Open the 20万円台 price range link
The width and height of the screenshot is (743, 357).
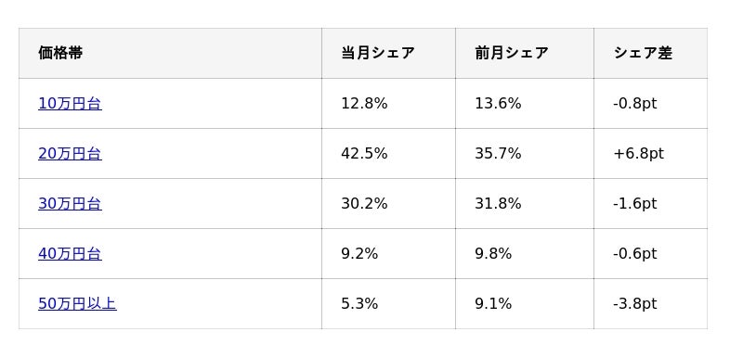(x=70, y=154)
